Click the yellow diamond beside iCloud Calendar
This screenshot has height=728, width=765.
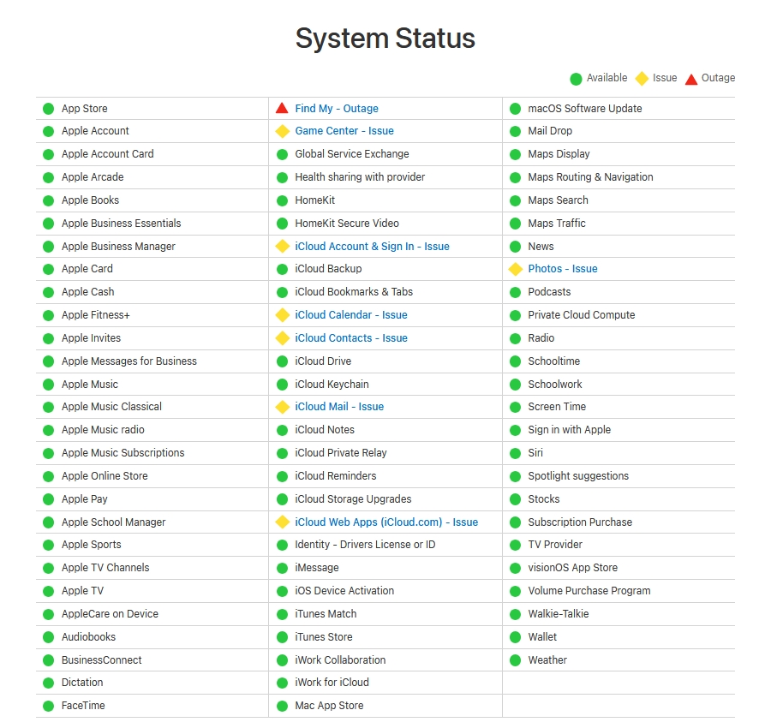282,315
